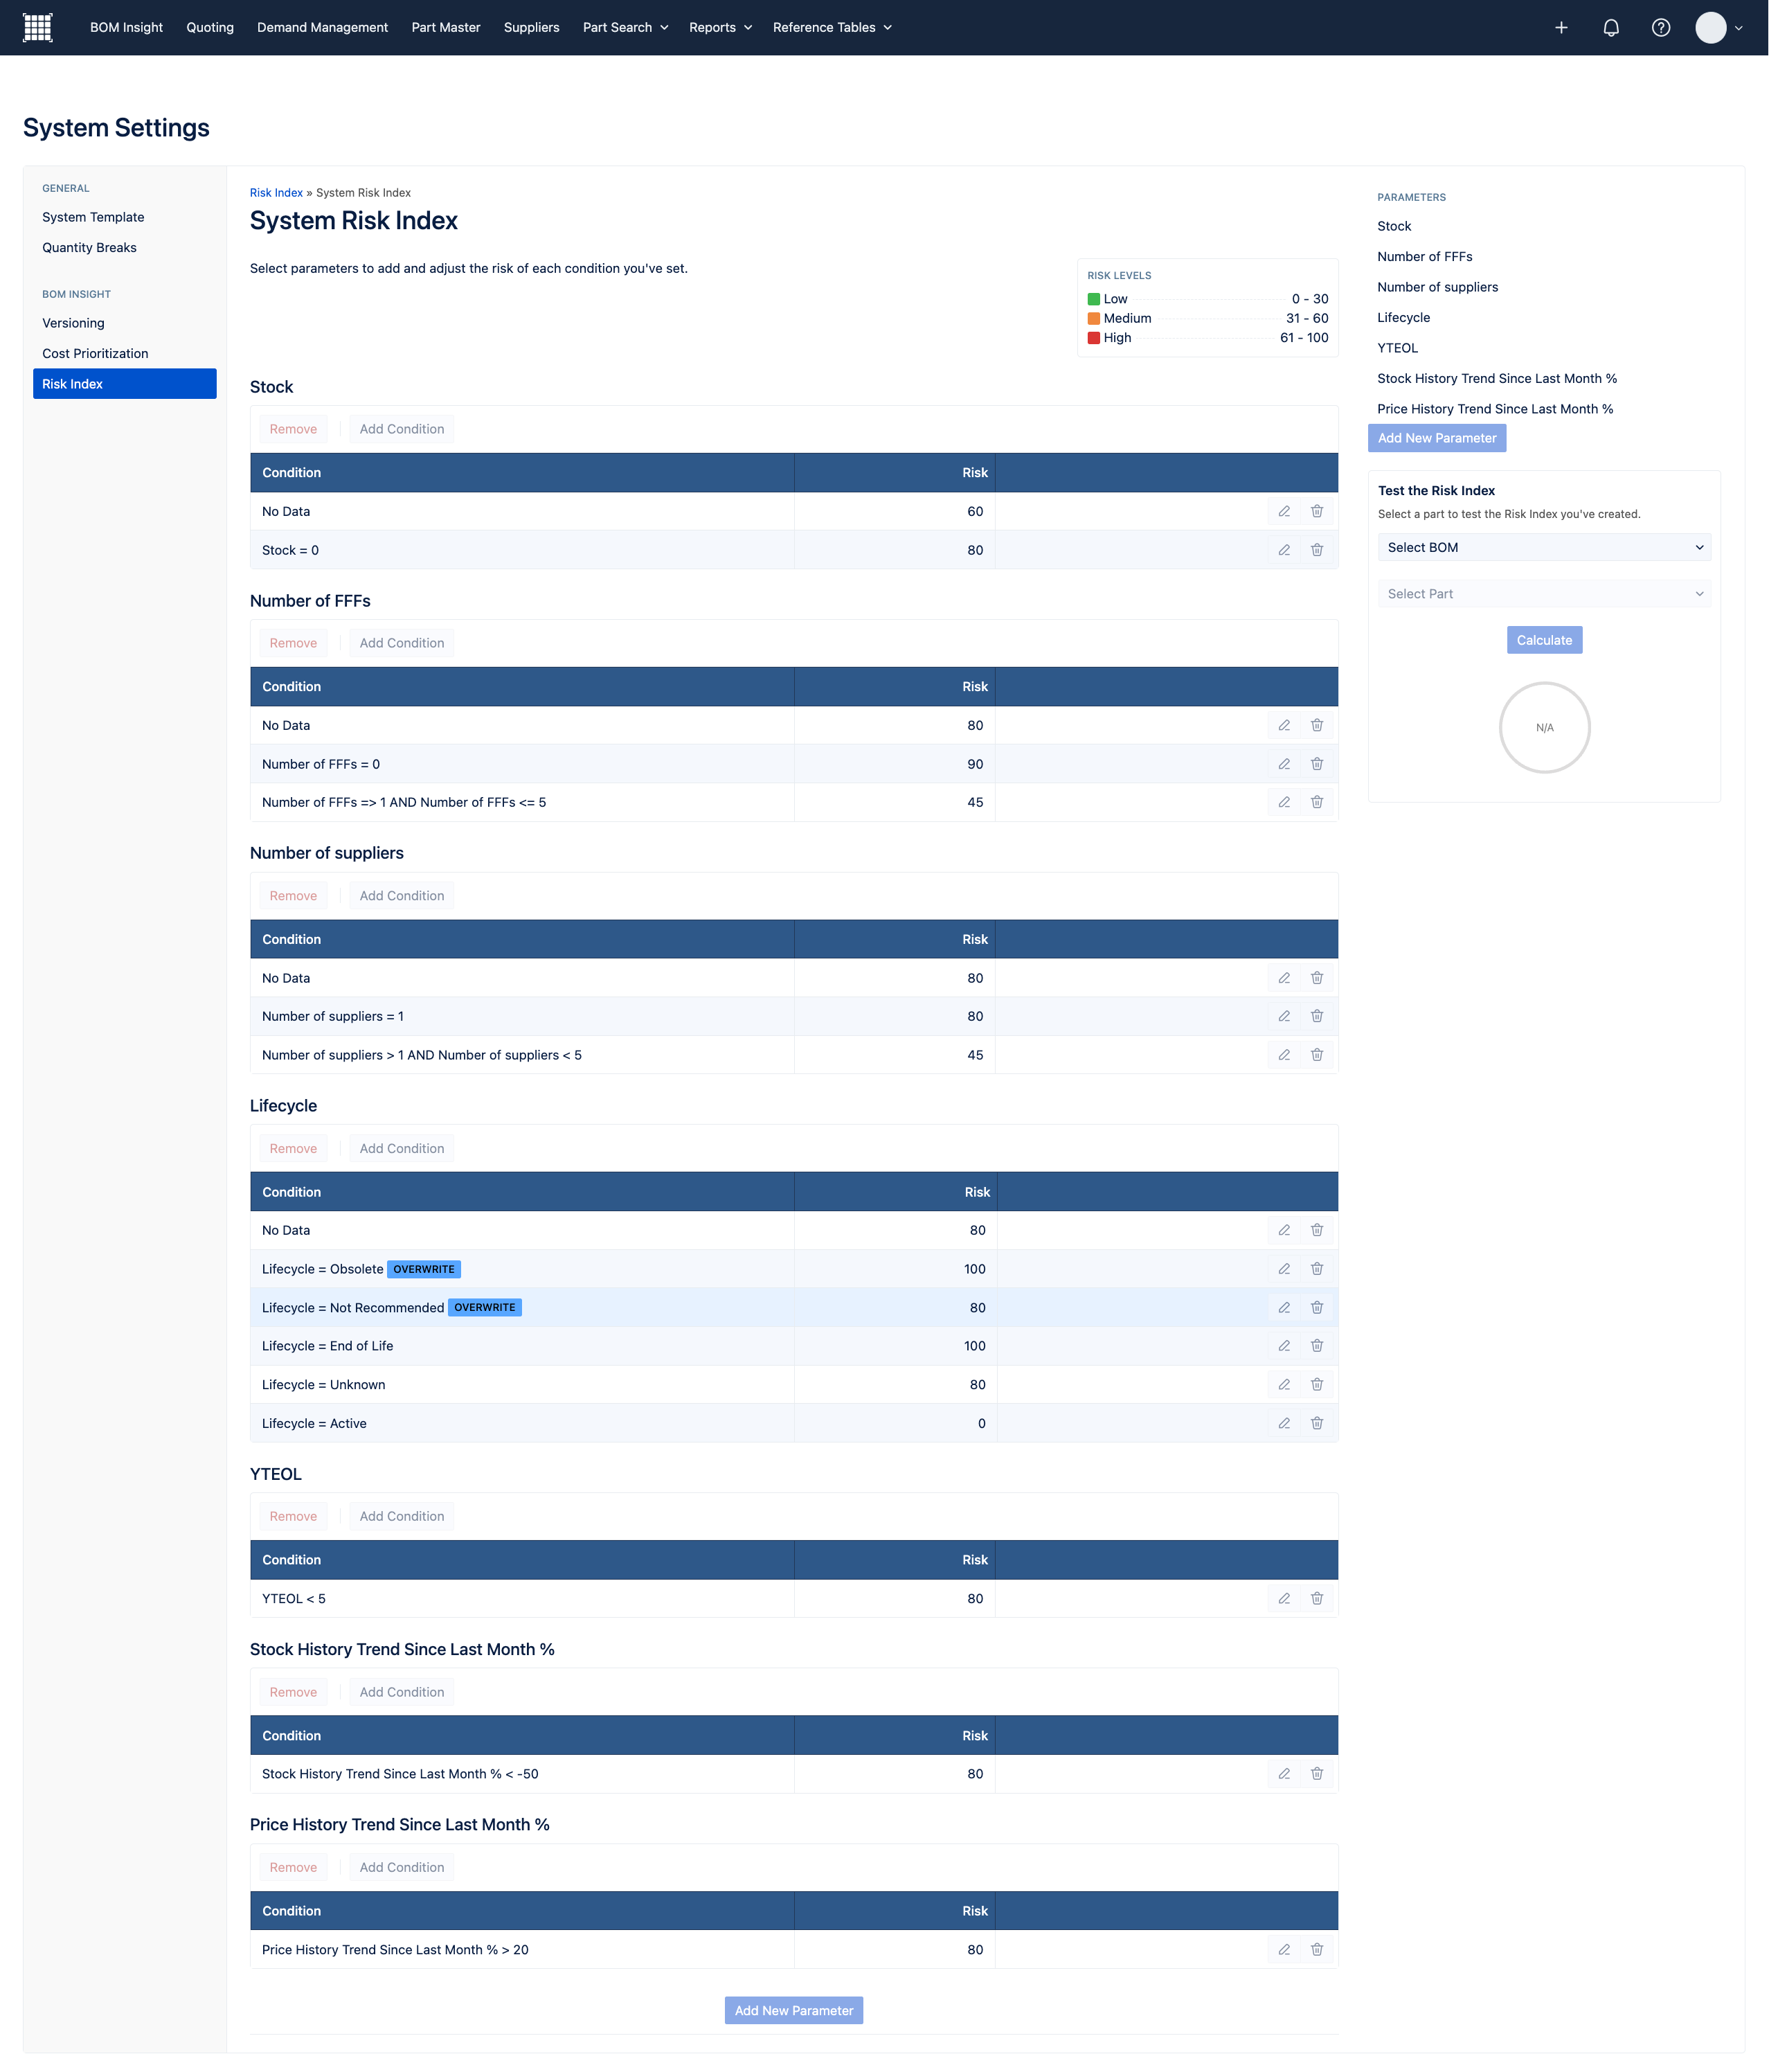Open Suppliers in top nav
The image size is (1769, 2072).
coord(531,28)
